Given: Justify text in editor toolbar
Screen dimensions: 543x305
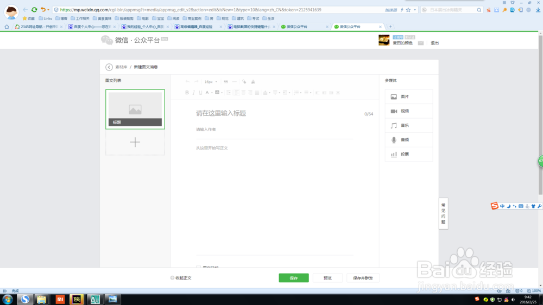Looking at the screenshot, I should pos(257,93).
